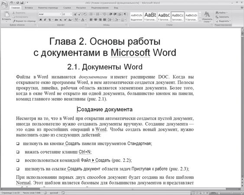Switch to the Разметка страницы tab

point(48,8)
